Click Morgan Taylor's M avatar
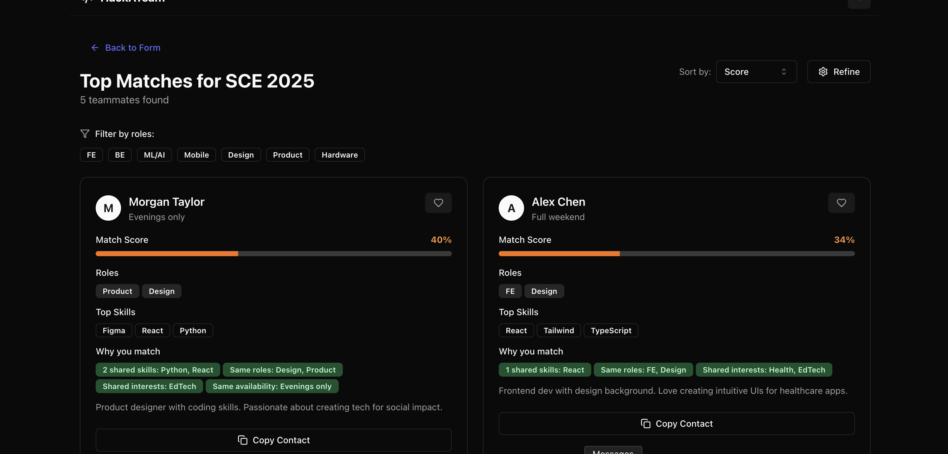 (x=108, y=208)
